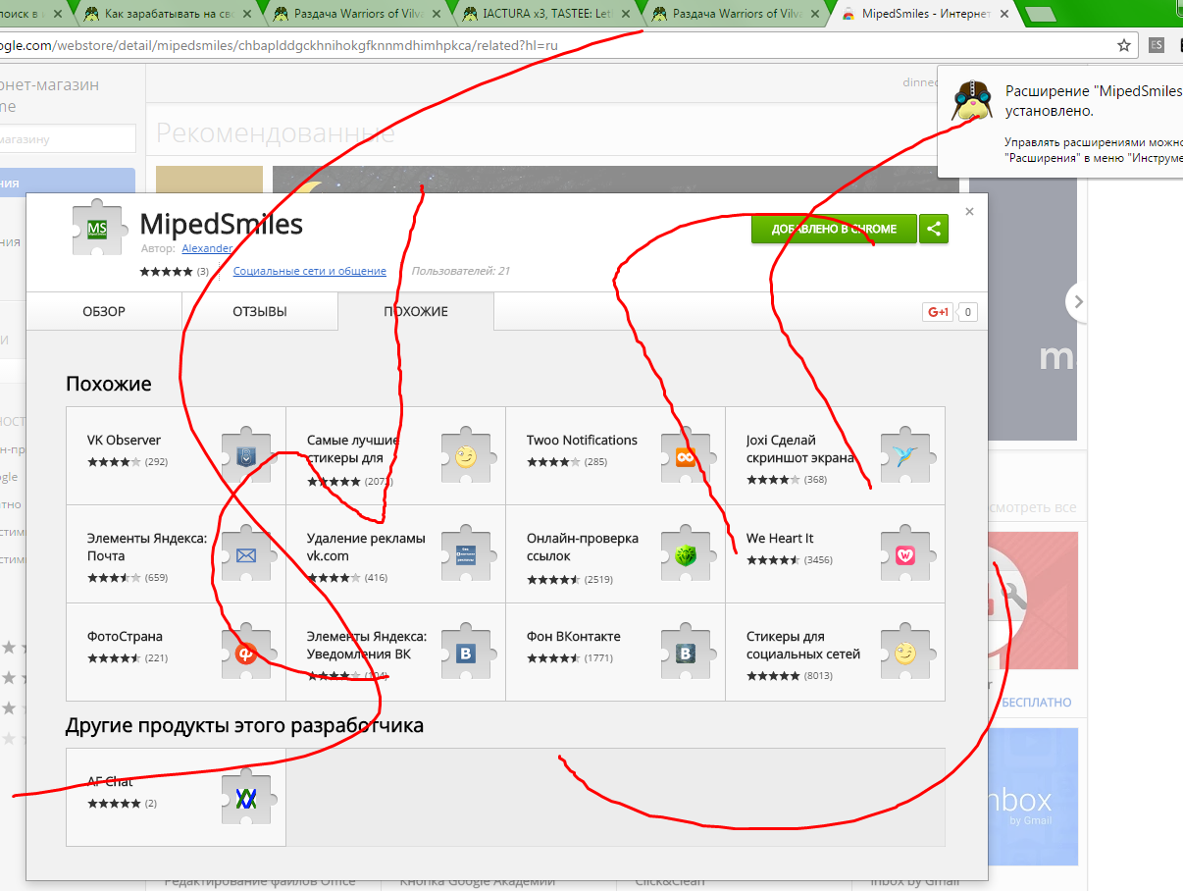This screenshot has height=891, width=1183.
Task: Open VK Observer extension icon
Action: (245, 456)
